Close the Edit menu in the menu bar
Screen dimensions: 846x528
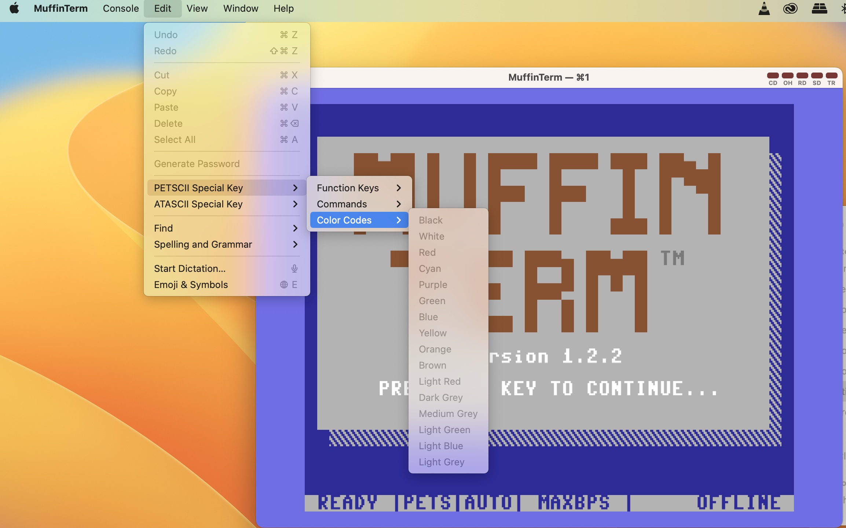[x=162, y=8]
